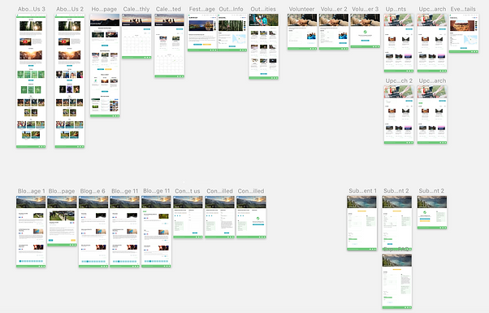The height and width of the screenshot is (313, 489).
Task: Open the Ho...page artboard preview
Action: click(105, 66)
